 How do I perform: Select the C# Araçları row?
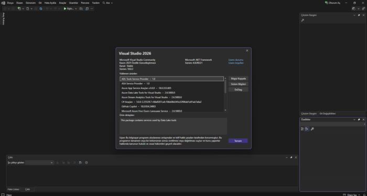tap(172, 102)
